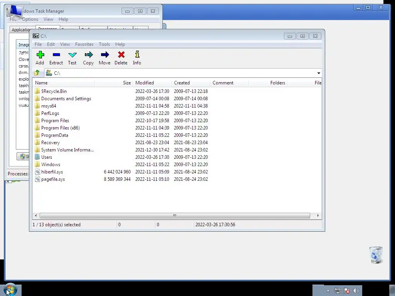Click the red Delete icon

(121, 55)
